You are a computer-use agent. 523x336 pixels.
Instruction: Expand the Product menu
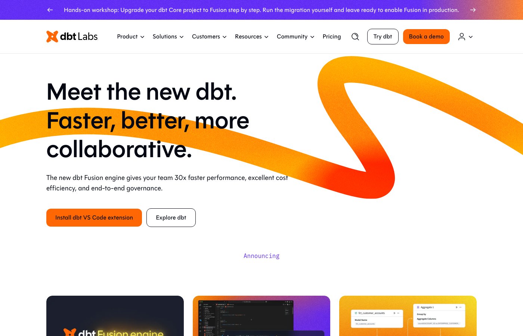tap(130, 37)
